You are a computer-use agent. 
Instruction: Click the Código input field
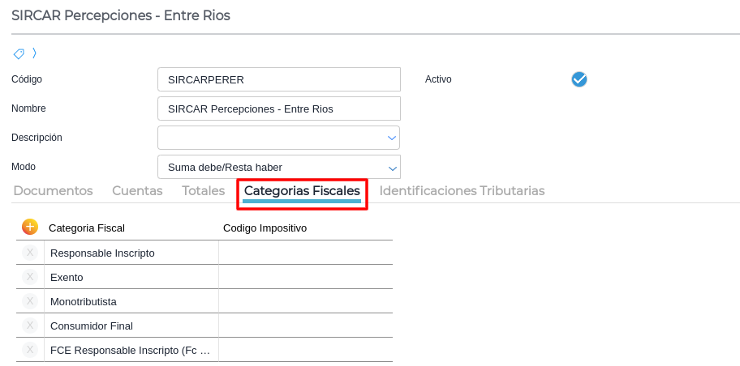278,79
